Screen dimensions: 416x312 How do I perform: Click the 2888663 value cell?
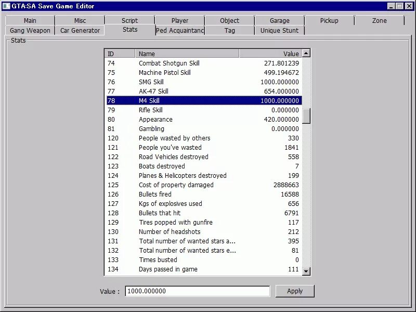286,185
